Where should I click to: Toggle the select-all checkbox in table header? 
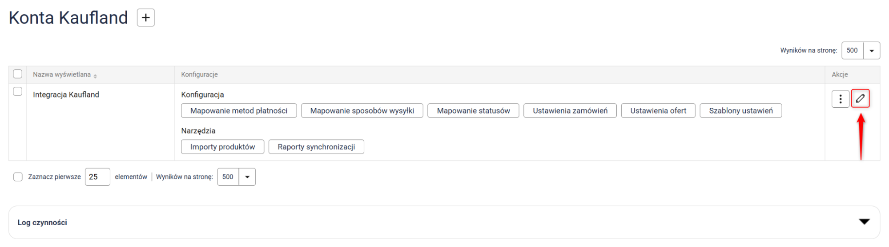click(18, 74)
